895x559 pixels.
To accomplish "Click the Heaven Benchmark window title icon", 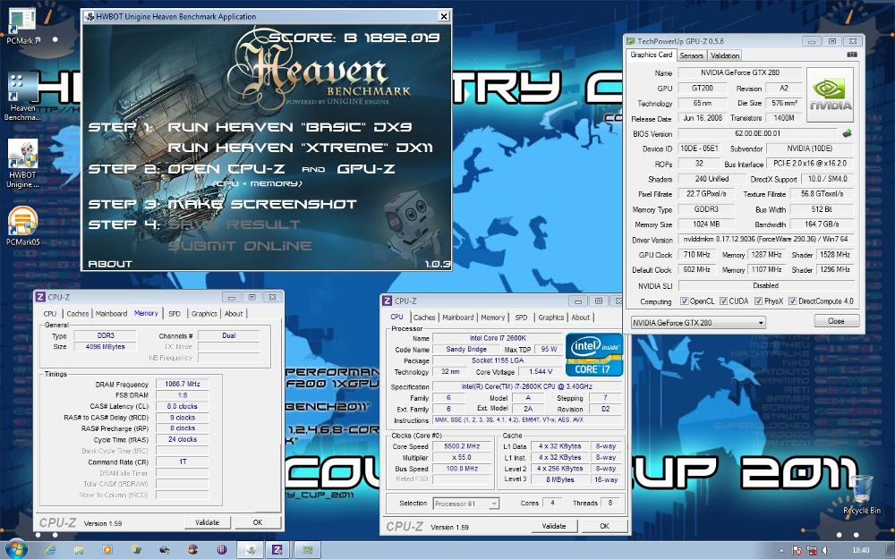I will [x=89, y=16].
